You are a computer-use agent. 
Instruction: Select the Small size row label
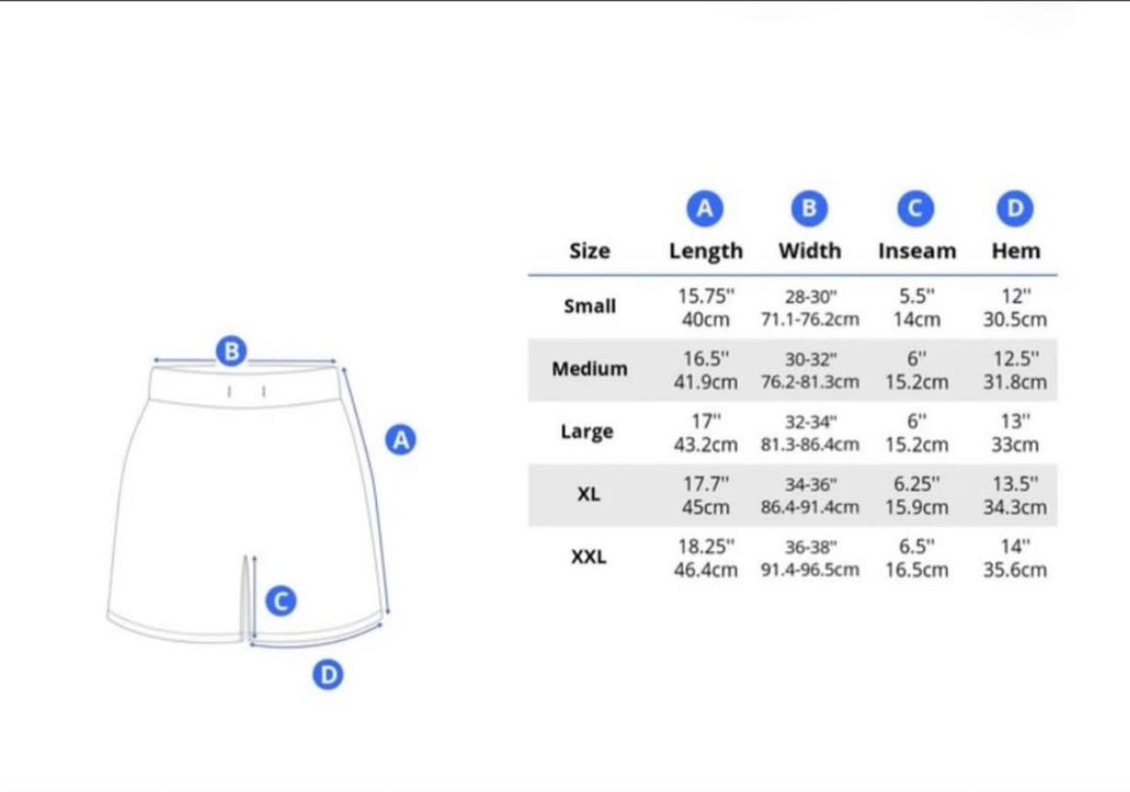590,306
